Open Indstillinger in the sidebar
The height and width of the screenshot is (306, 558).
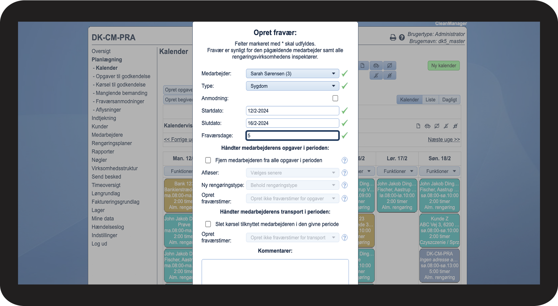point(104,235)
